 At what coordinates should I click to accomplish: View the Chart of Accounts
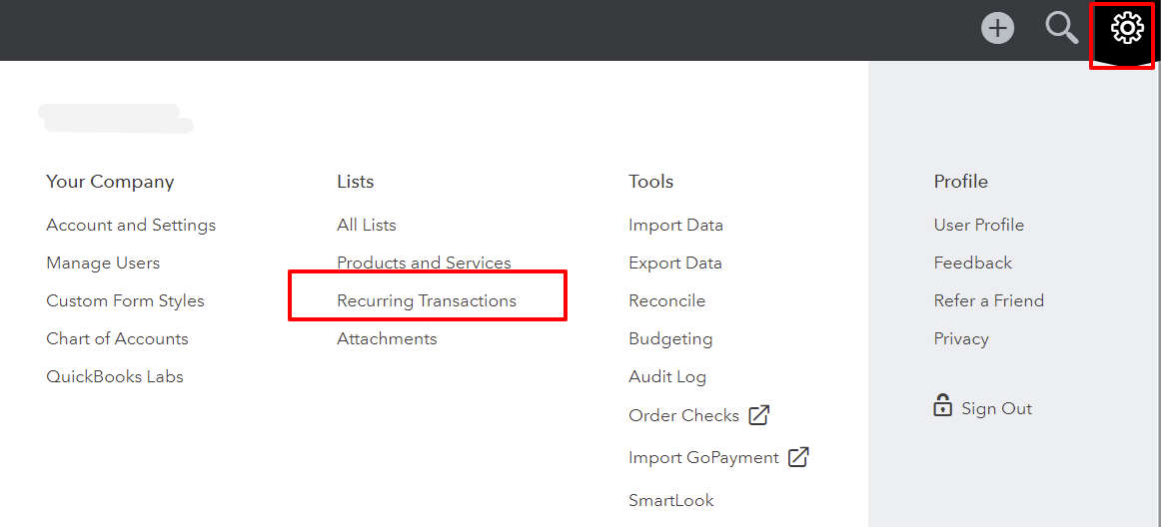[117, 338]
